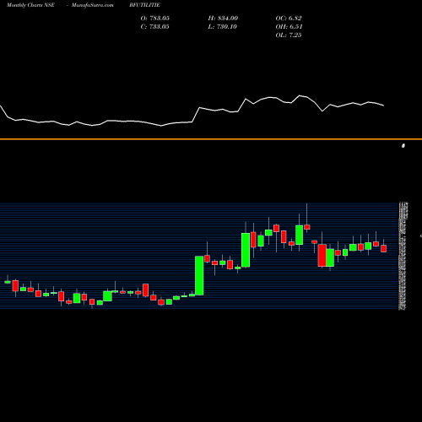
Task: Select the low value L: 730.10
Action: click(223, 27)
